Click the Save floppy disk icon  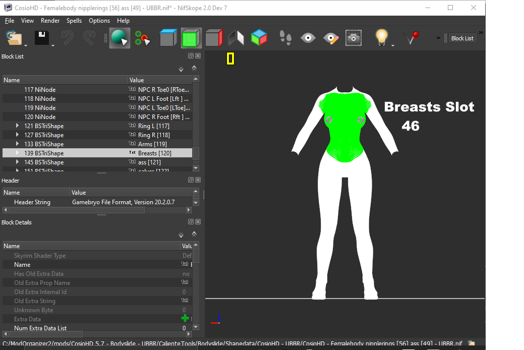tap(42, 38)
